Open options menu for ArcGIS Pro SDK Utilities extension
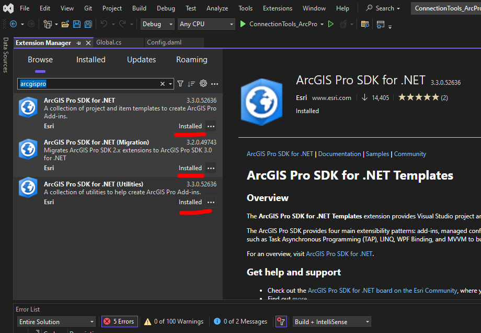481x333 pixels. [x=211, y=202]
